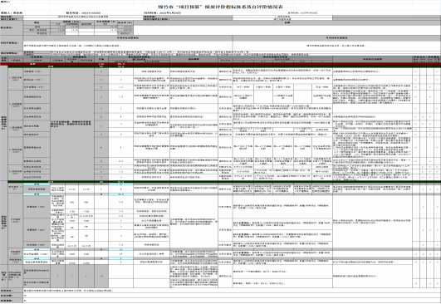Click the right half of the annual target description
This screenshot has width=441, height=304.
[x=336, y=46]
